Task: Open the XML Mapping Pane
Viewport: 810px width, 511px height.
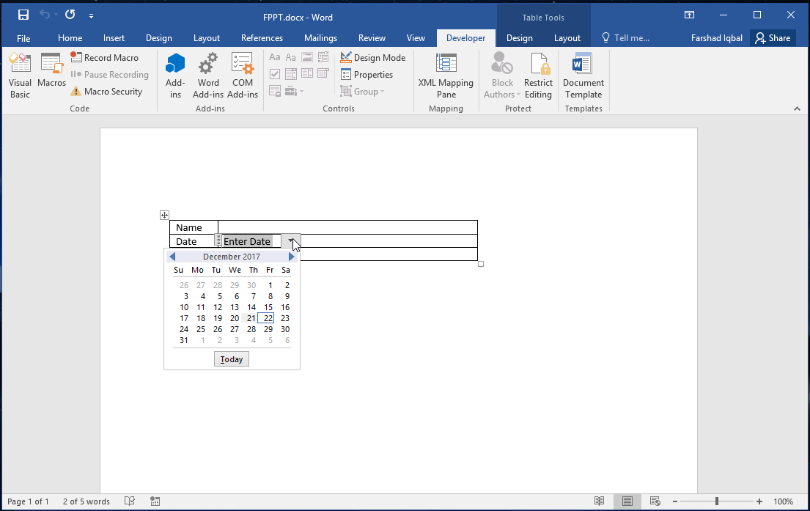Action: tap(446, 76)
